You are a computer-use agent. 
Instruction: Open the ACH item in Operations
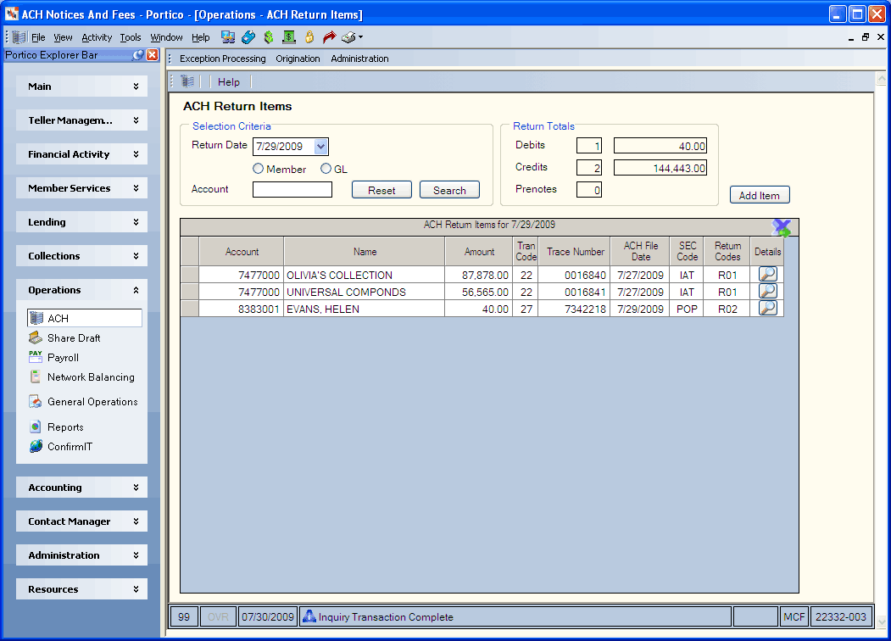pyautogui.click(x=85, y=318)
